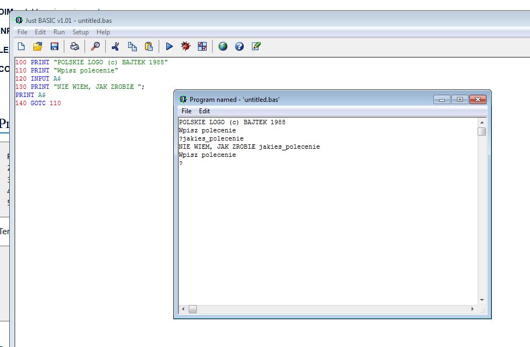Image resolution: width=530 pixels, height=347 pixels.
Task: Click the vertical scrollbar down arrow in output window
Action: point(481,300)
